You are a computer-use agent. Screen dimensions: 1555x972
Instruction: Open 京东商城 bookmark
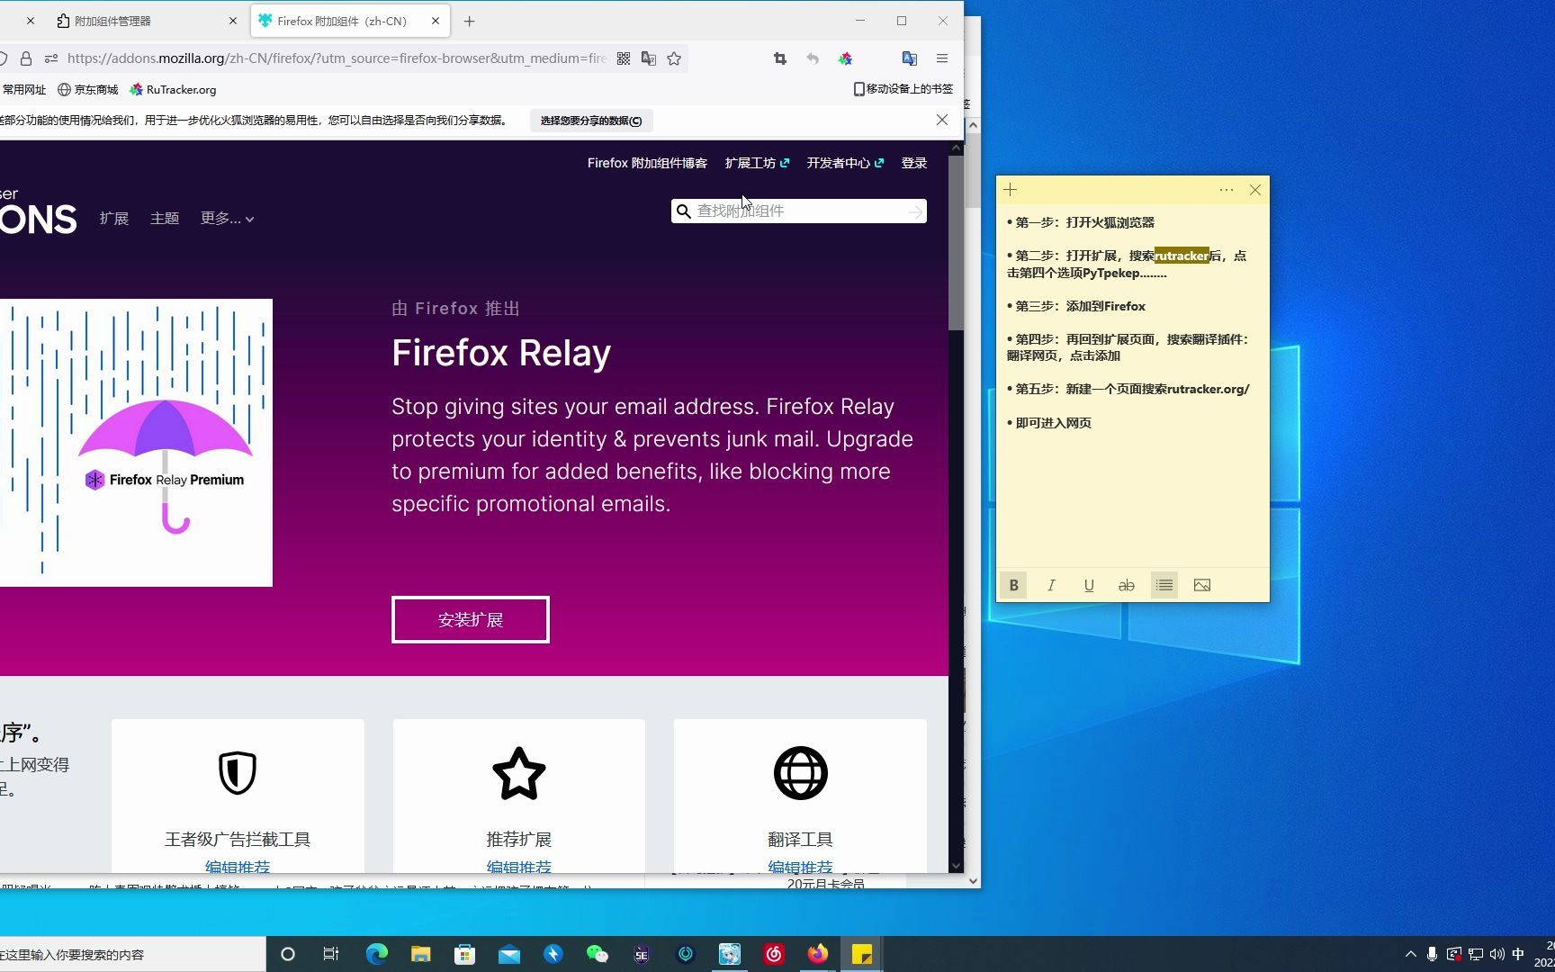tap(88, 90)
